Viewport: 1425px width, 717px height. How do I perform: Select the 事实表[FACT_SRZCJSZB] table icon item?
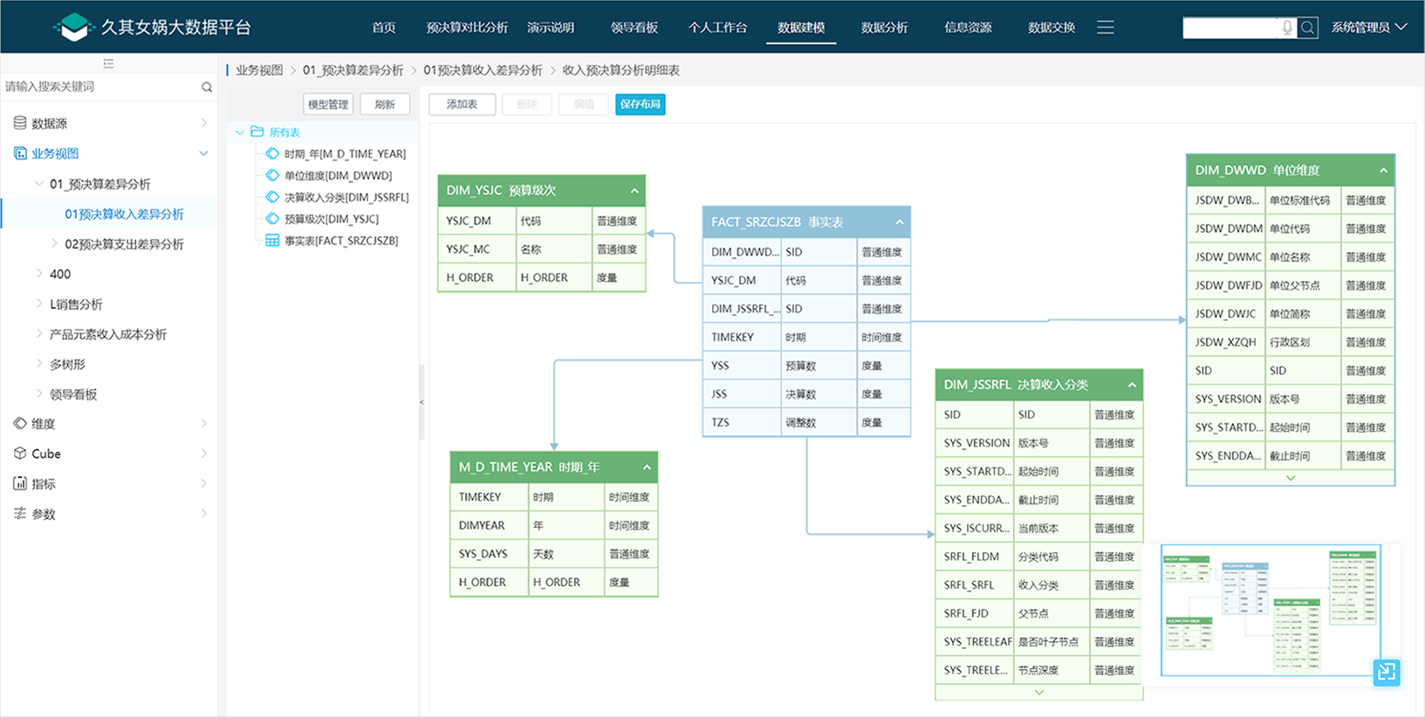[272, 241]
